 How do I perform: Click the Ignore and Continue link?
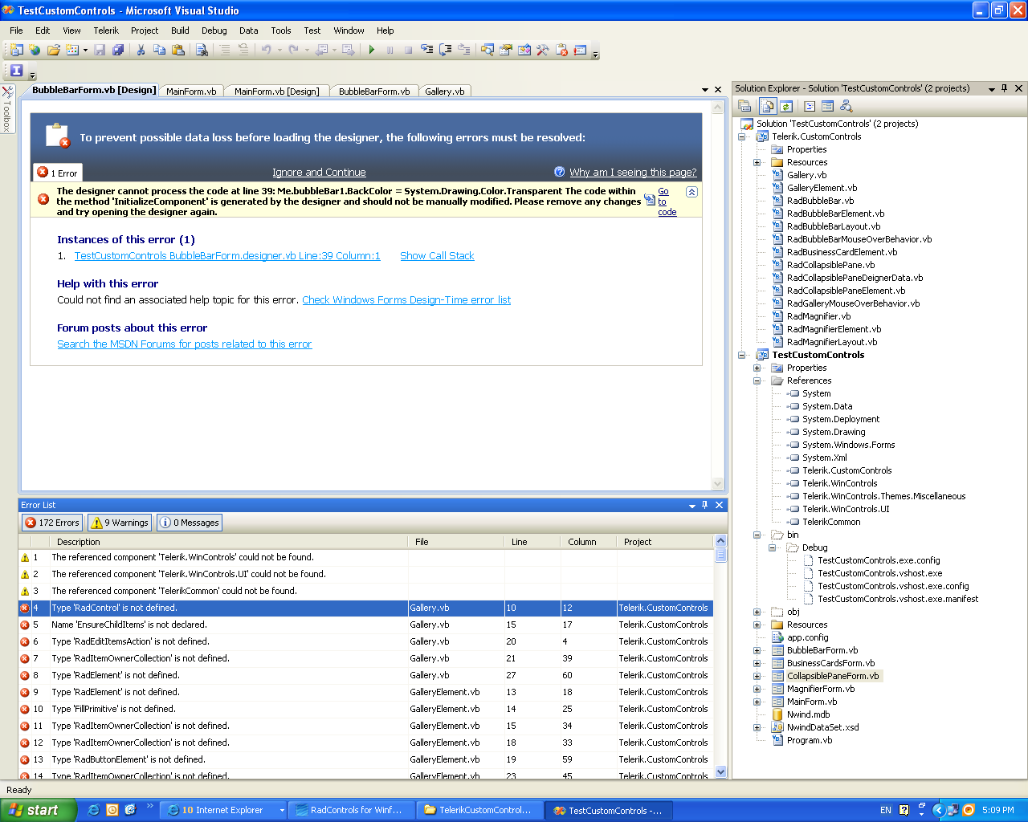tap(319, 173)
